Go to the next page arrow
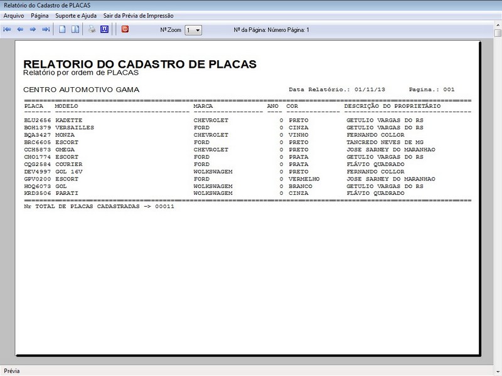502x376 pixels. (33, 29)
